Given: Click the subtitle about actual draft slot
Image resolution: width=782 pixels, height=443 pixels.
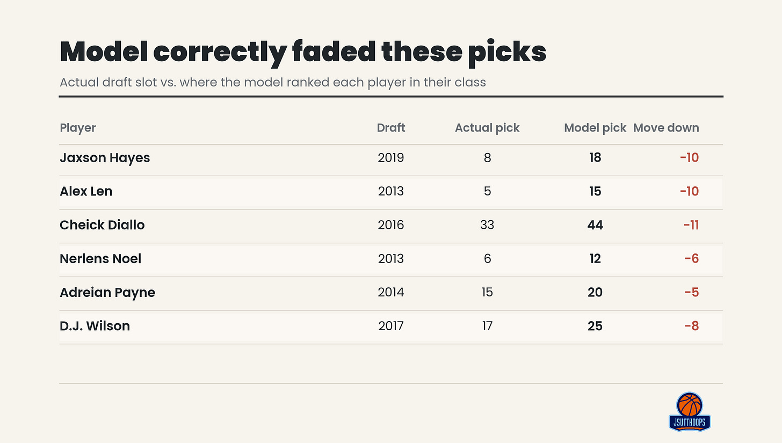Looking at the screenshot, I should pyautogui.click(x=273, y=83).
